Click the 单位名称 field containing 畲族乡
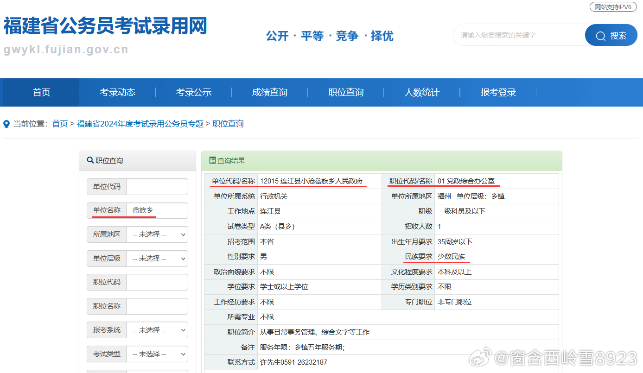Viewport: 643px width, 373px height. pos(157,210)
